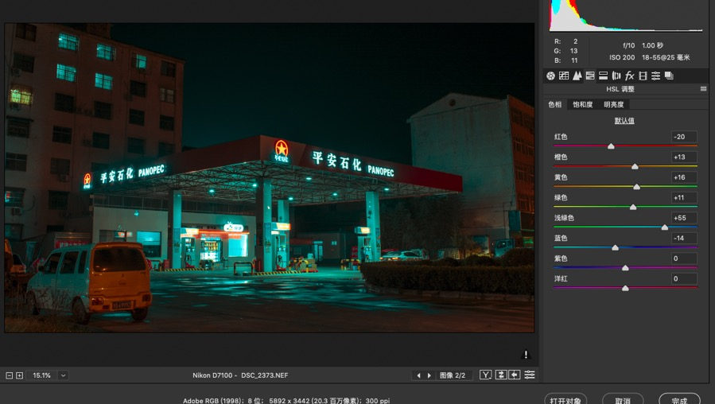This screenshot has height=404, width=715.
Task: Open the Lens Corrections panel icon
Action: pyautogui.click(x=616, y=76)
